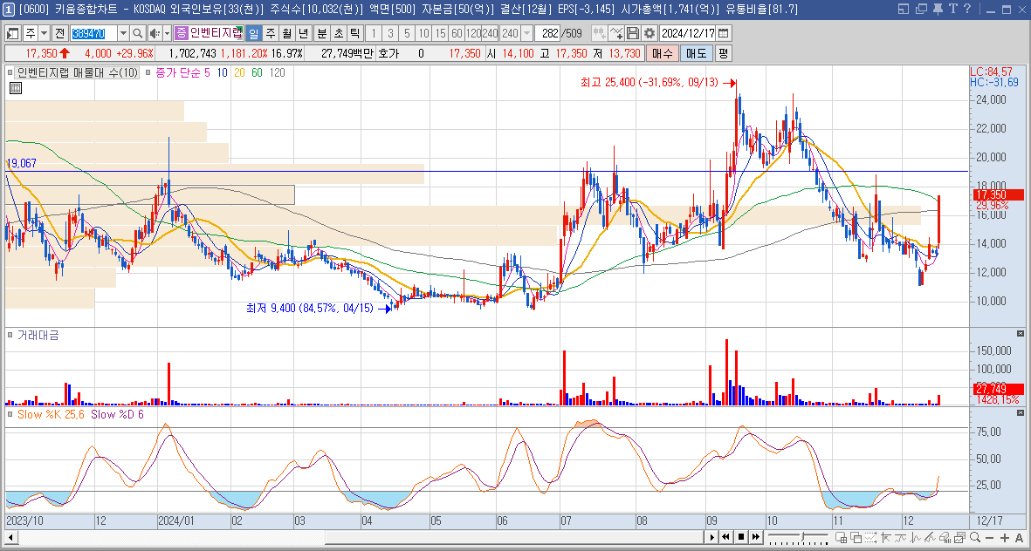Viewport: 1031px width, 551px height.
Task: Expand the speaker alert dropdown arrow
Action: pyautogui.click(x=167, y=33)
